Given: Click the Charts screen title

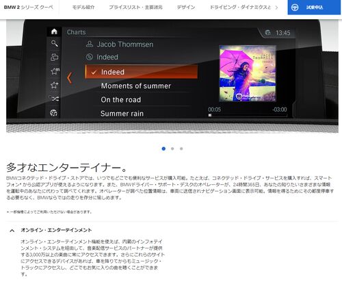Looking at the screenshot, I should [x=77, y=32].
